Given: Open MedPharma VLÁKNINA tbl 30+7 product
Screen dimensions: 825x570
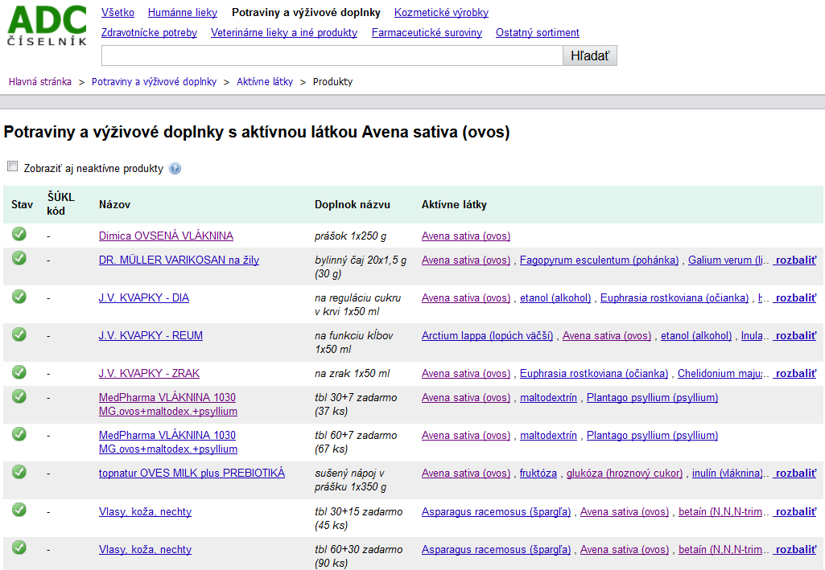Looking at the screenshot, I should coord(168,404).
